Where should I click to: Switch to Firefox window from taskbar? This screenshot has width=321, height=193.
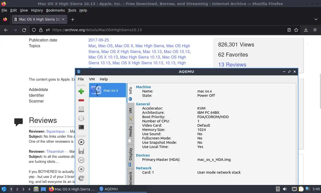[72, 189]
